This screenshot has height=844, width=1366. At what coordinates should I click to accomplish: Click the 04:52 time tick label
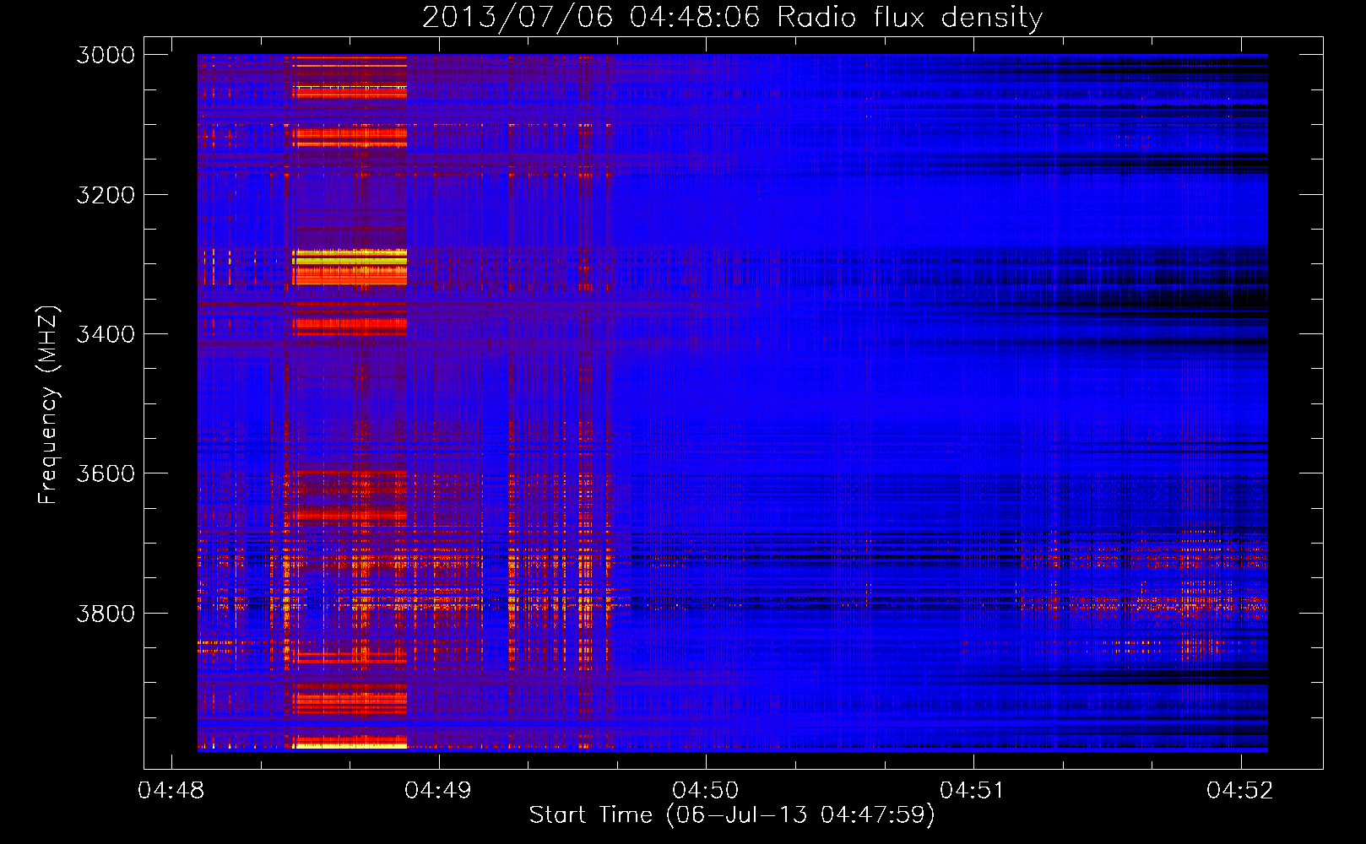click(x=1240, y=790)
